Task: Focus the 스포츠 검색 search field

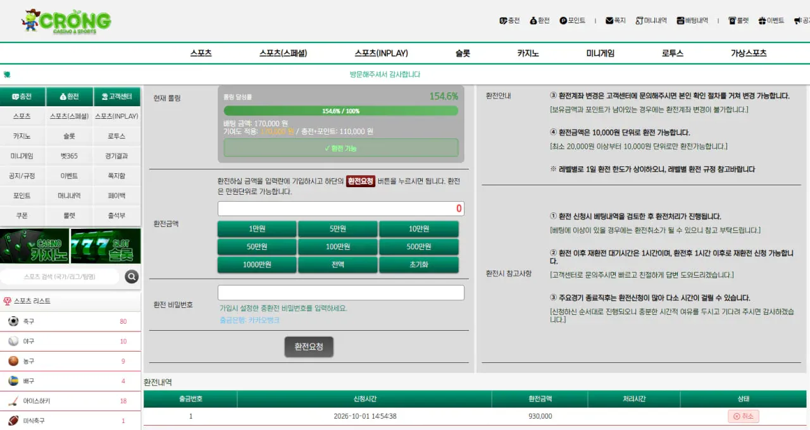Action: [60, 276]
